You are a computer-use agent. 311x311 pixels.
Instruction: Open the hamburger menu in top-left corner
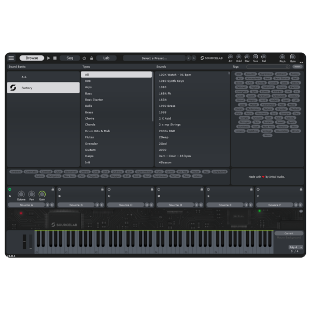click(11, 58)
